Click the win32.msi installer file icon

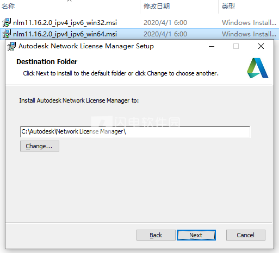[x=7, y=22]
